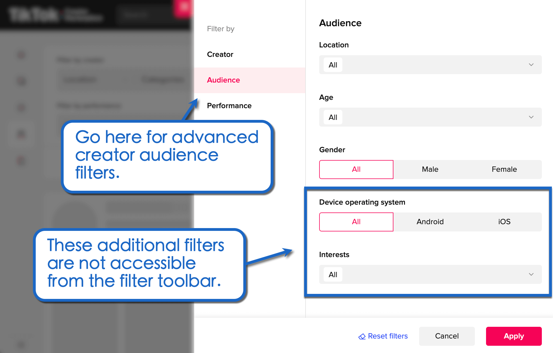Click the third icon in the left sidebar
Viewport: 553px width, 353px height.
click(21, 108)
